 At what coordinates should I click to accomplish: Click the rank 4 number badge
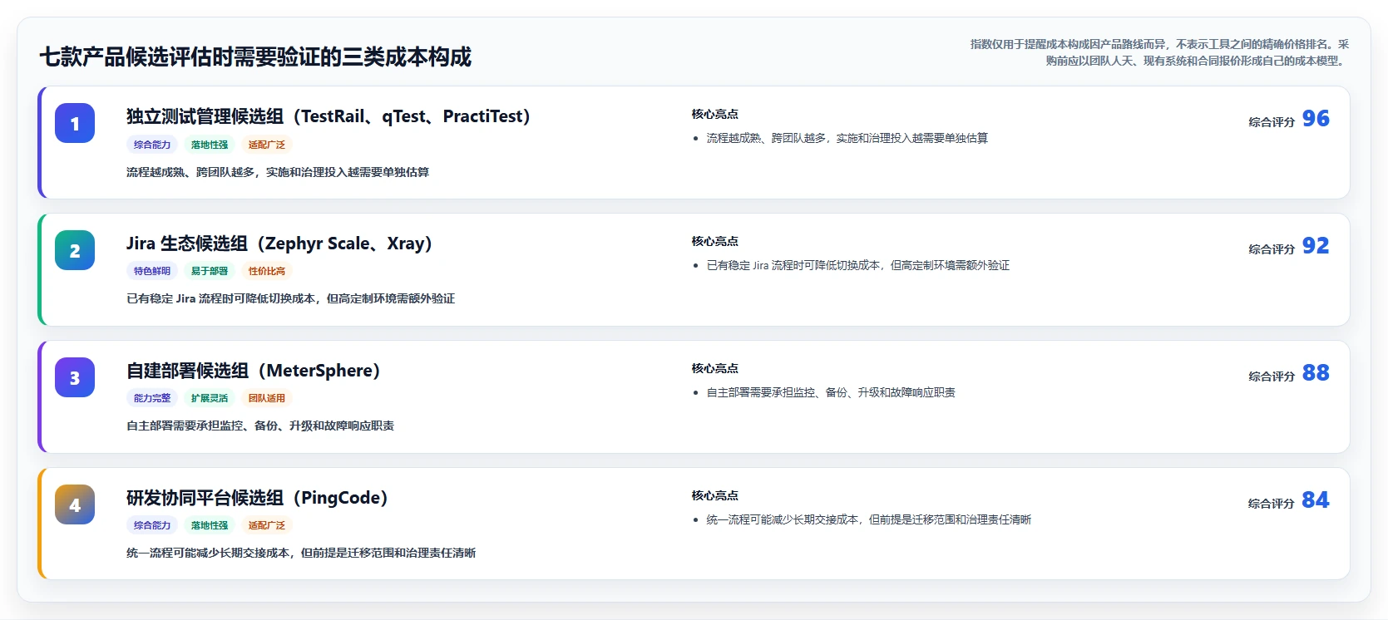[x=75, y=504]
